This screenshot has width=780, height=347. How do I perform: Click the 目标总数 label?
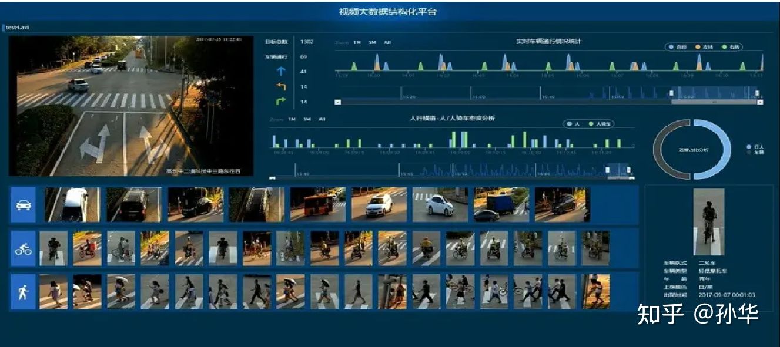[276, 42]
